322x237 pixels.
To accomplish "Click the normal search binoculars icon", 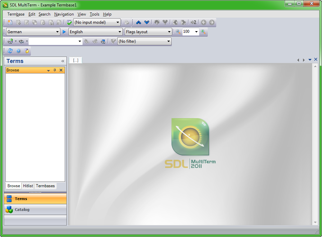I will (x=10, y=41).
